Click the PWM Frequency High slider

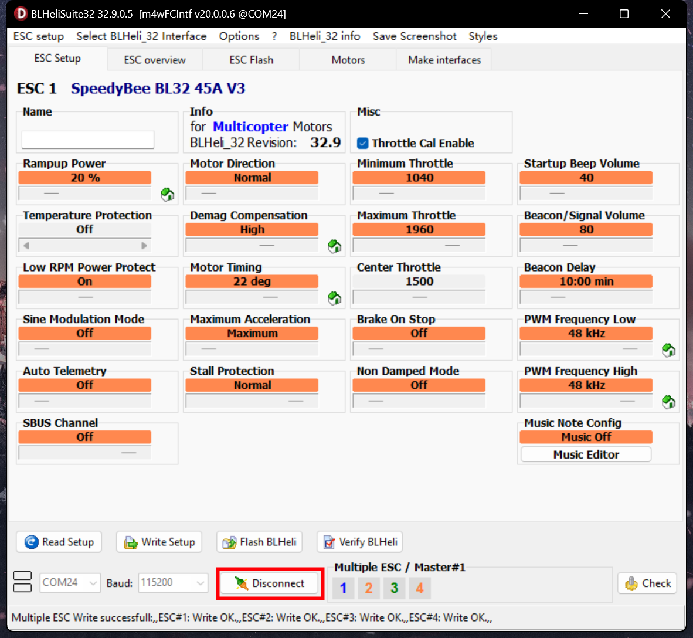(586, 401)
